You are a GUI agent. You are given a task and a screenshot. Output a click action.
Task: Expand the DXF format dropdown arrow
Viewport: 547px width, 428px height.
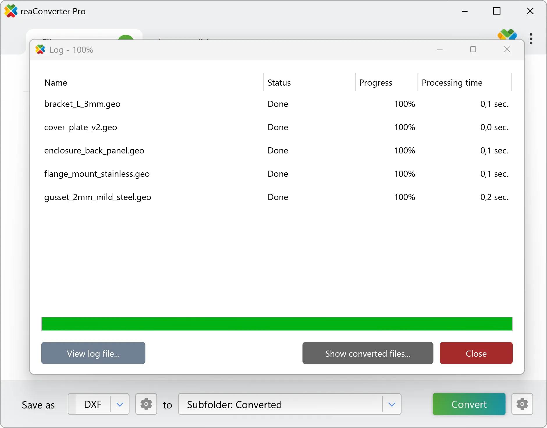pos(120,404)
